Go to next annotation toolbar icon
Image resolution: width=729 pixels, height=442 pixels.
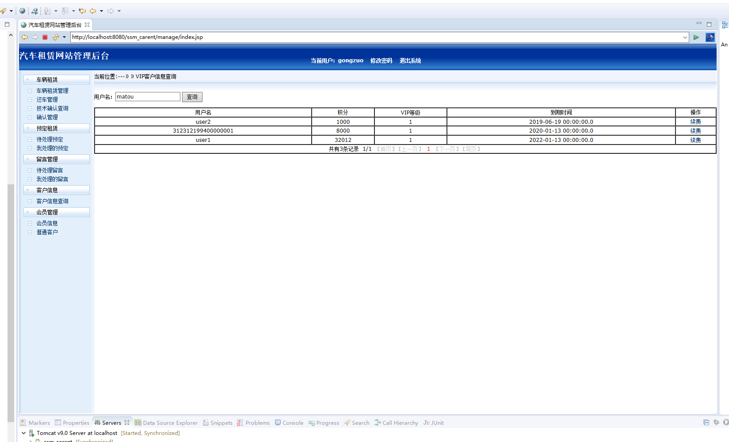click(x=48, y=11)
